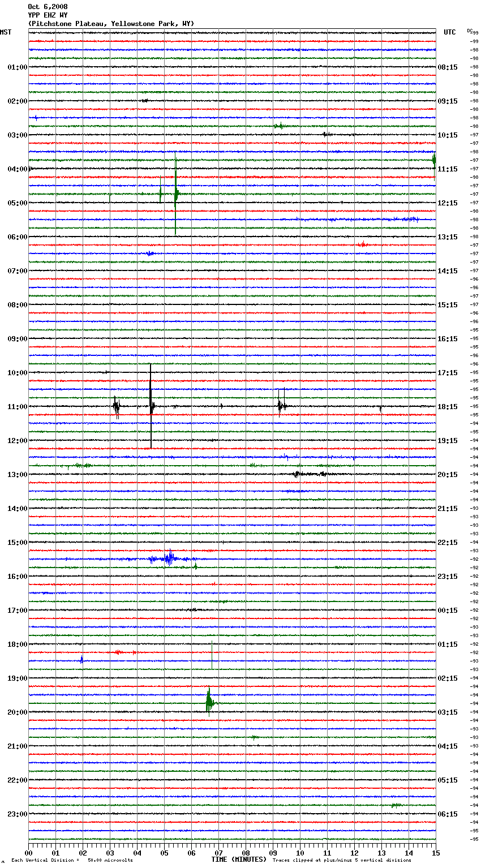Viewport: 481px width, 868px height.
Task: Click the '08:15' UTC row label
Action: [448, 67]
